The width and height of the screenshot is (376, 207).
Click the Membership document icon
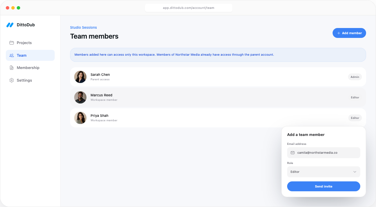[x=12, y=68]
